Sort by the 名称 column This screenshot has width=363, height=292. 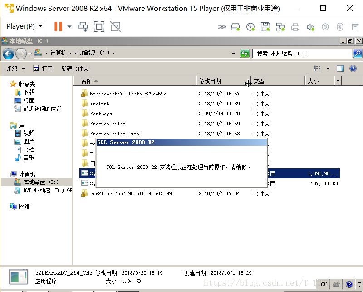tap(135, 81)
